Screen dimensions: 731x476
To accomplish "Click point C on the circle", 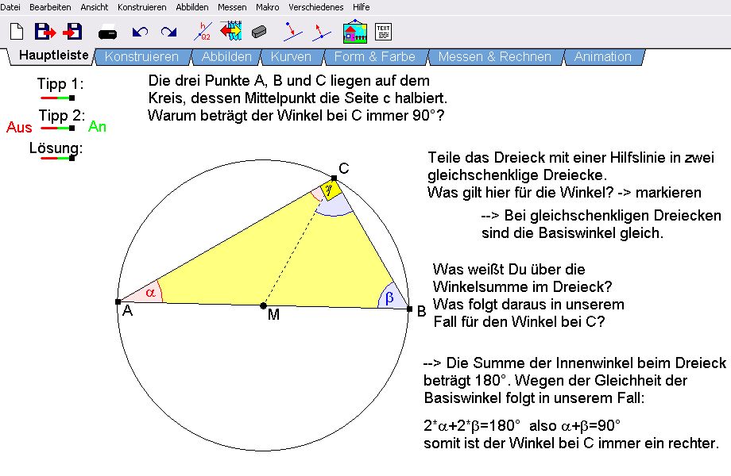I will [334, 178].
